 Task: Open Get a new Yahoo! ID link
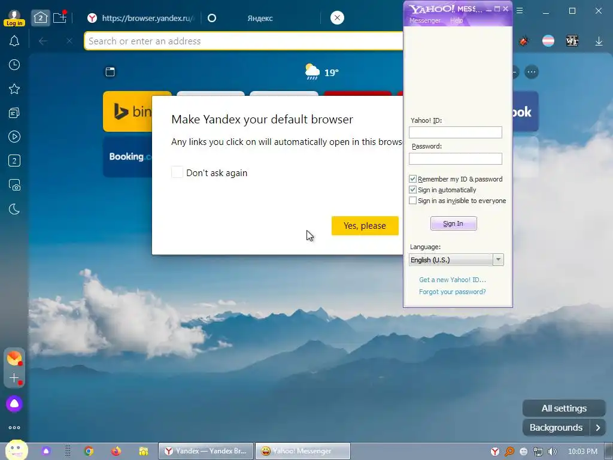tap(453, 280)
